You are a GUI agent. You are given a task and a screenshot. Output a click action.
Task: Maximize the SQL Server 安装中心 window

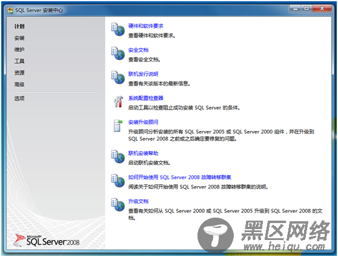pyautogui.click(x=307, y=8)
